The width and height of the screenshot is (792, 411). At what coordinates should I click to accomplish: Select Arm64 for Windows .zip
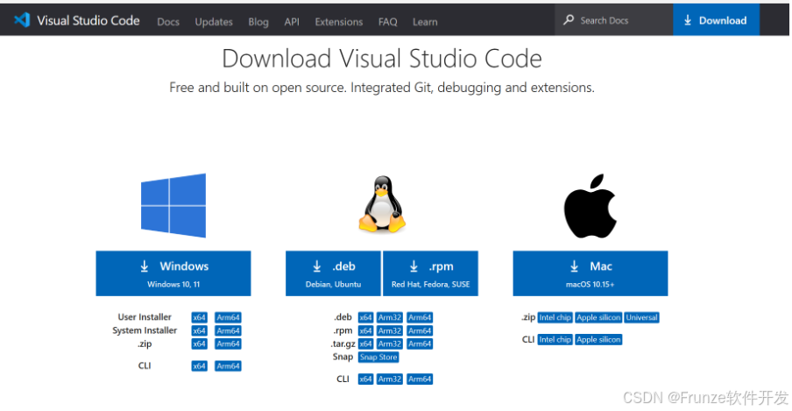pyautogui.click(x=228, y=344)
